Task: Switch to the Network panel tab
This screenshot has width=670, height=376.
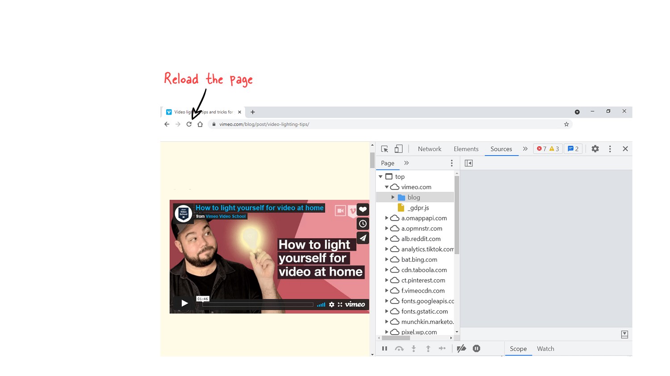Action: pos(430,149)
